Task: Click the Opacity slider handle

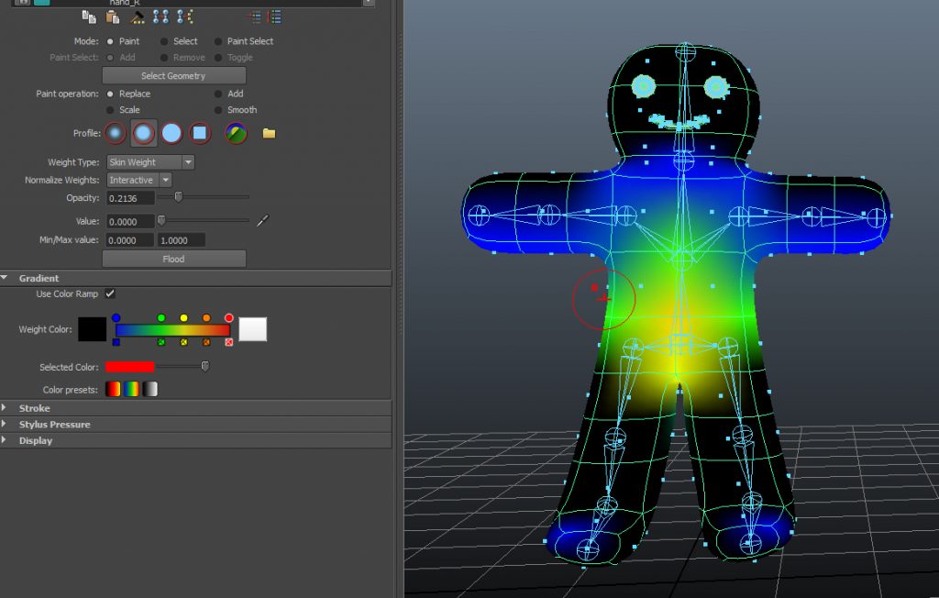Action: pyautogui.click(x=179, y=196)
